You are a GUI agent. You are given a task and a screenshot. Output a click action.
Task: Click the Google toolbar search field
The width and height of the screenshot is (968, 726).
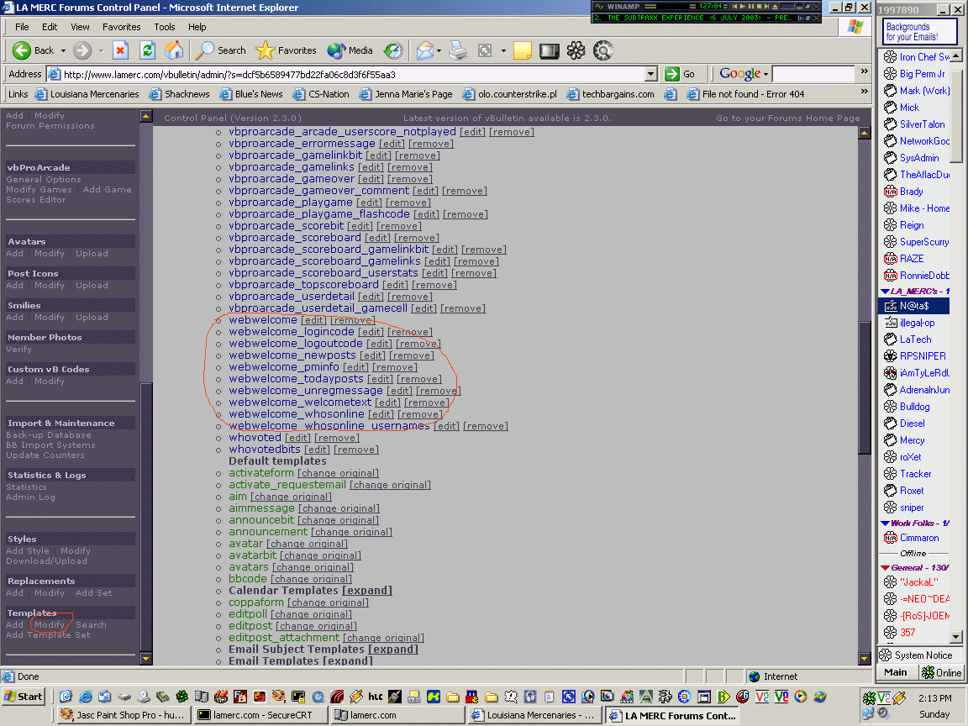pyautogui.click(x=813, y=74)
